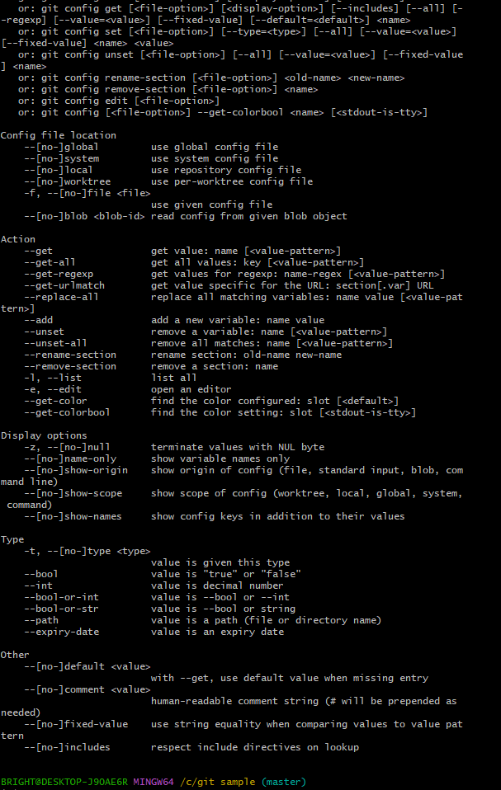Image resolution: width=501 pixels, height=790 pixels.
Task: Click the --[no-]worktree option text
Action: (x=67, y=181)
